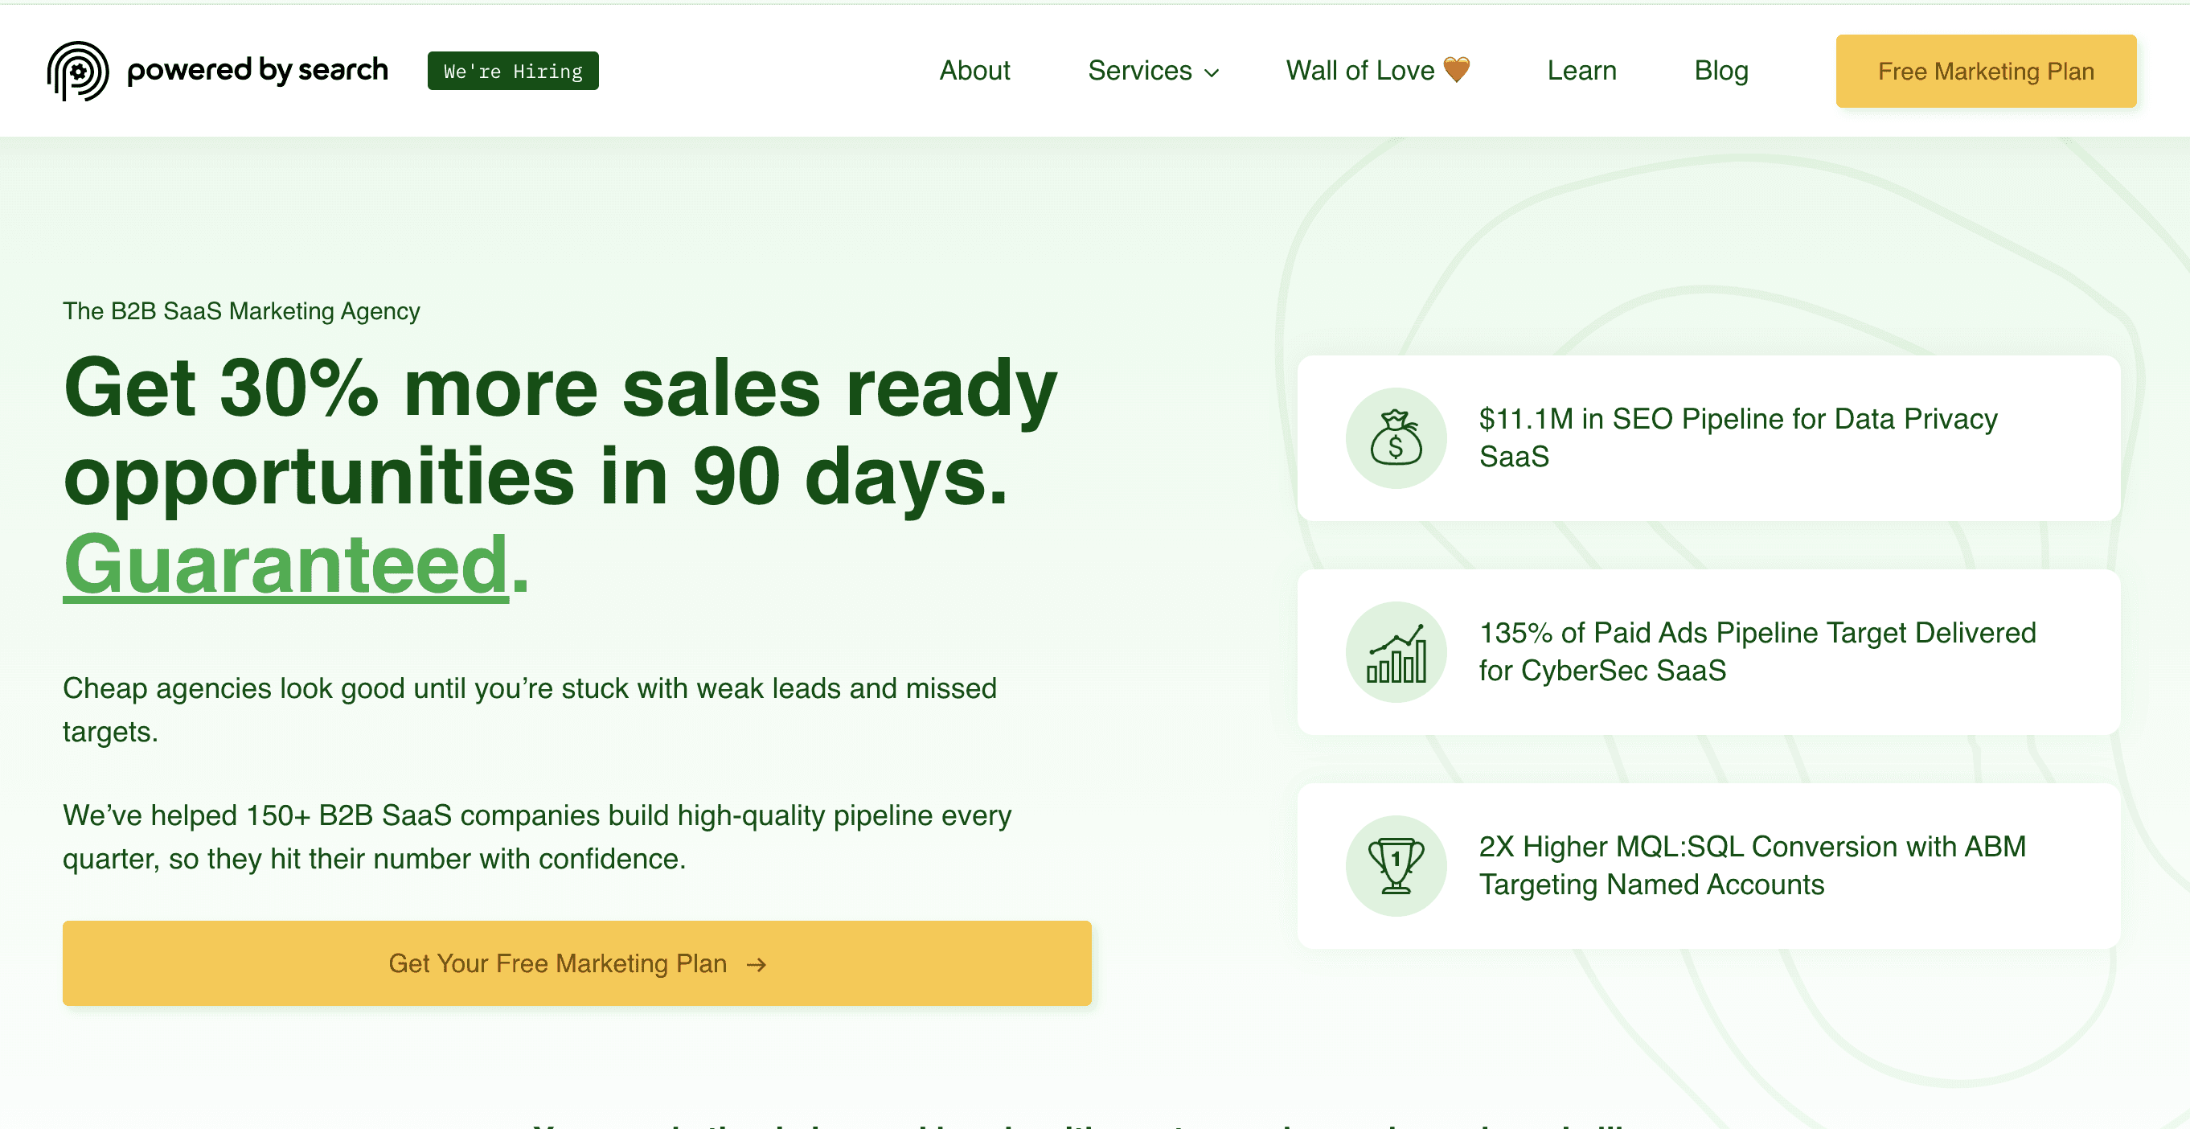This screenshot has height=1129, width=2190.
Task: Click the bar chart growth icon
Action: click(1395, 652)
